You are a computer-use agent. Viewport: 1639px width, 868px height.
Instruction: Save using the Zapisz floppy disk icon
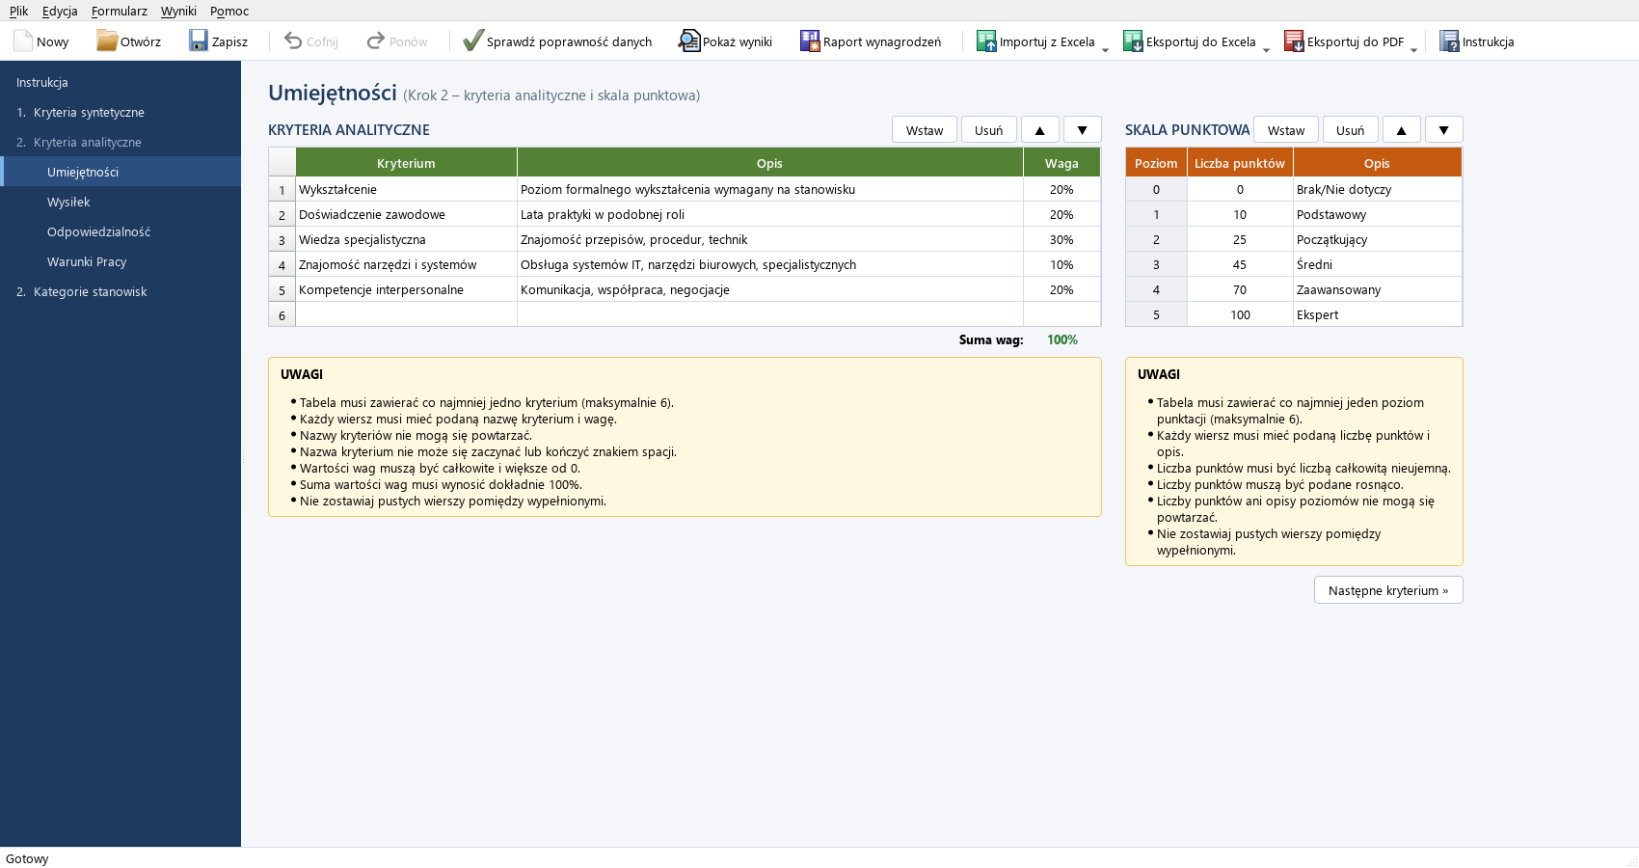point(199,41)
